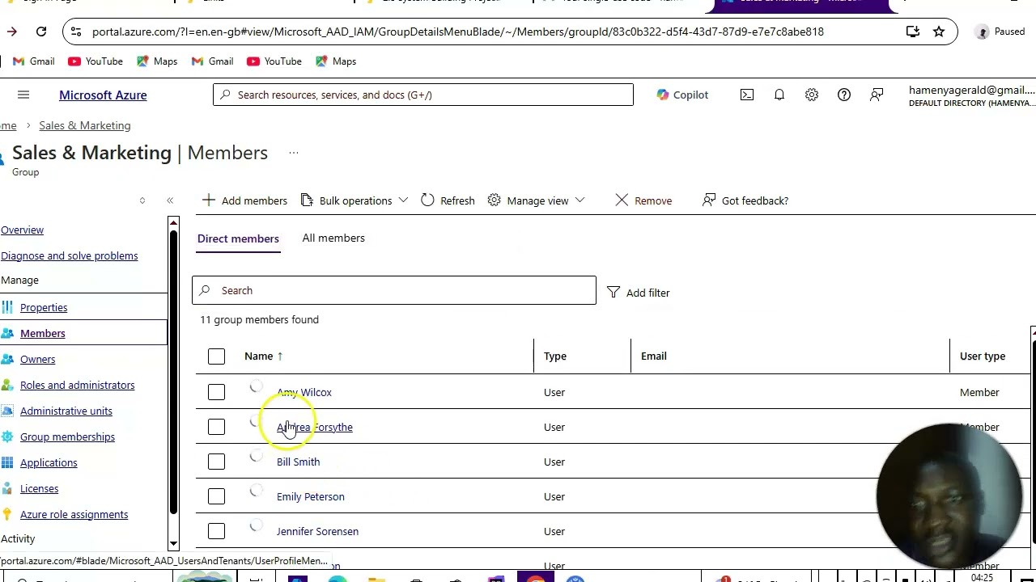
Task: Open the browser profile marked Paused
Action: pos(1000,32)
